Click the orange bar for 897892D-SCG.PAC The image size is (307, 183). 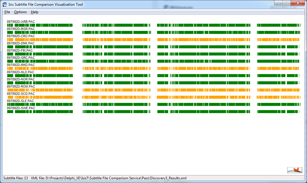(40, 97)
